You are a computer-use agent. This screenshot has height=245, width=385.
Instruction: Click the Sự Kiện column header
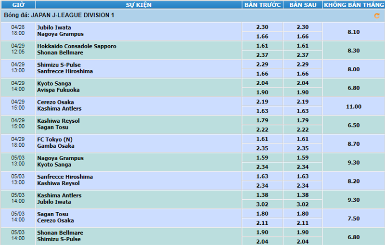pos(139,5)
